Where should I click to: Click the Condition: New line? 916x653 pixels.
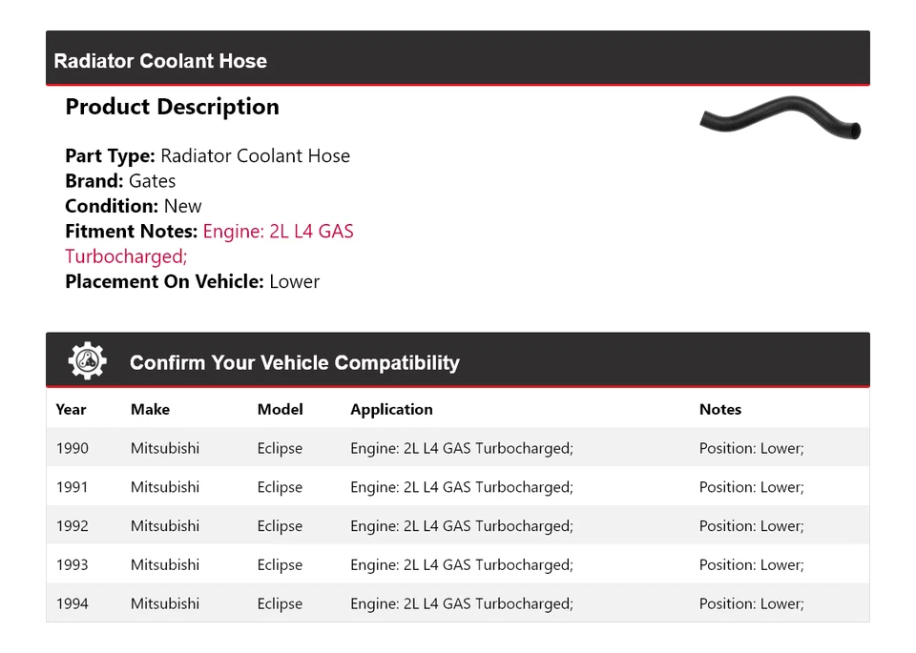(133, 206)
